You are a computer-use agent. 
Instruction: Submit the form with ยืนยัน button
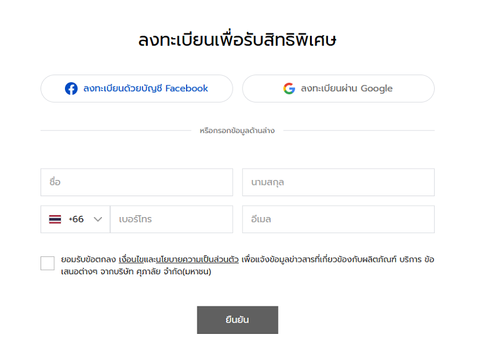(x=237, y=320)
